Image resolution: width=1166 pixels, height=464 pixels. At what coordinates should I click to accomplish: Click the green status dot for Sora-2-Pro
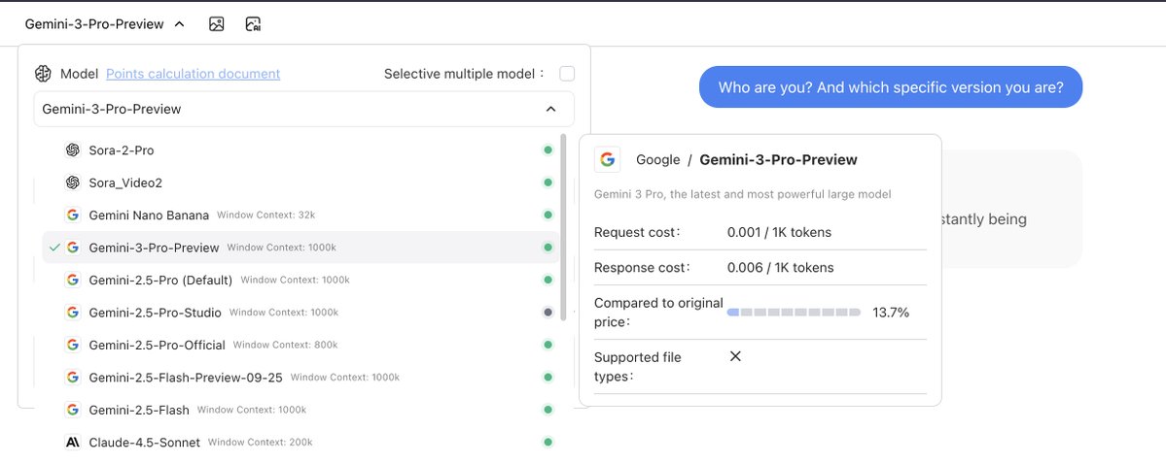click(548, 149)
